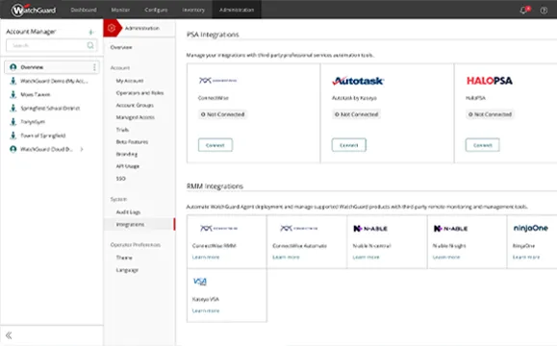
Task: Open the notifications bell icon
Action: 523,10
